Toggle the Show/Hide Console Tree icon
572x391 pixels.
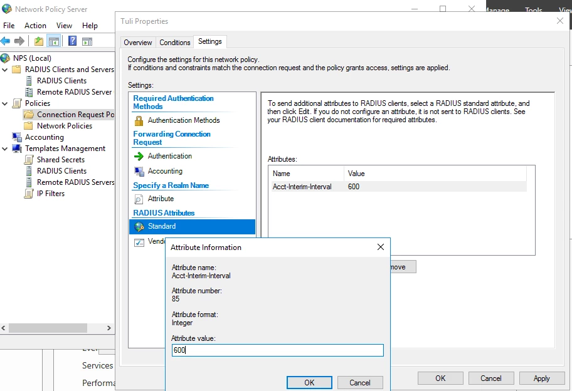(x=54, y=41)
